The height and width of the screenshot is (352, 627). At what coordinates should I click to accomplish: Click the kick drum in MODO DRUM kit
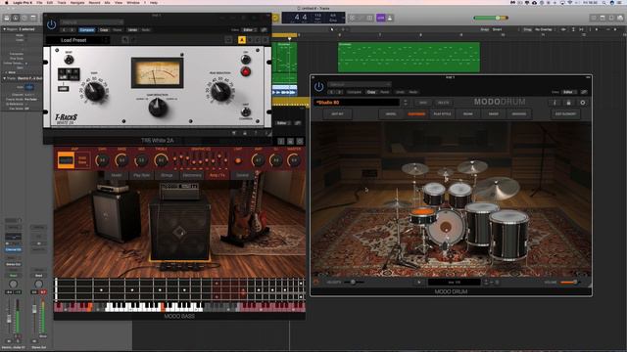(x=446, y=228)
